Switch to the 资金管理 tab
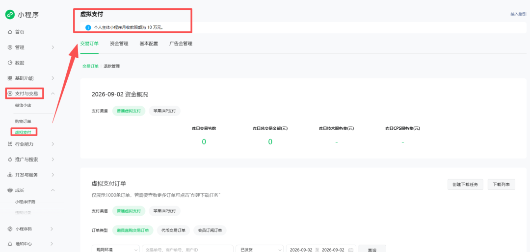The width and height of the screenshot is (530, 252). click(119, 44)
